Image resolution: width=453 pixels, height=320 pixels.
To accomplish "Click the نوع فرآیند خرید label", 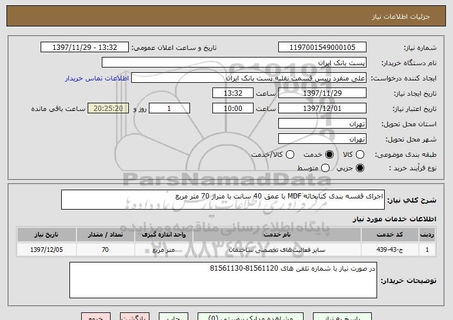I will 412,168.
